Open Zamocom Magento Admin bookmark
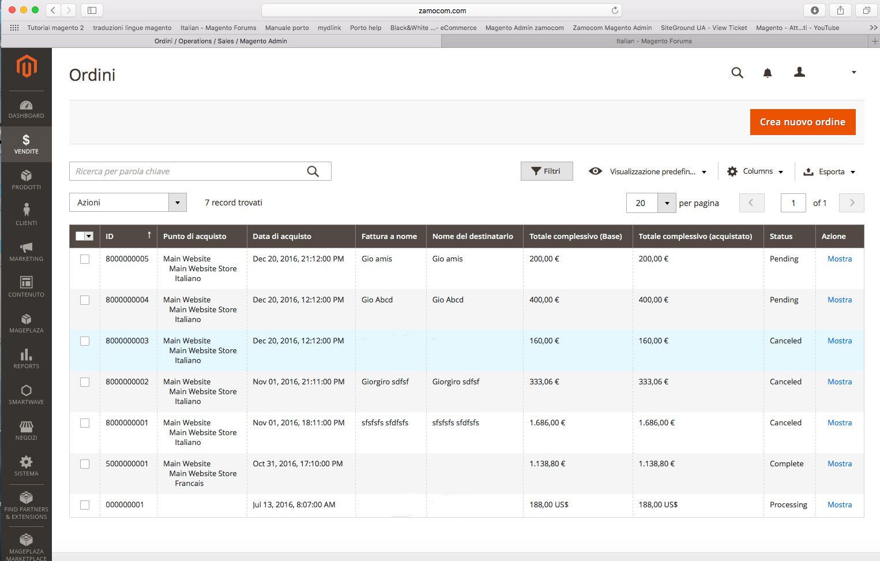Image resolution: width=880 pixels, height=561 pixels. point(612,28)
